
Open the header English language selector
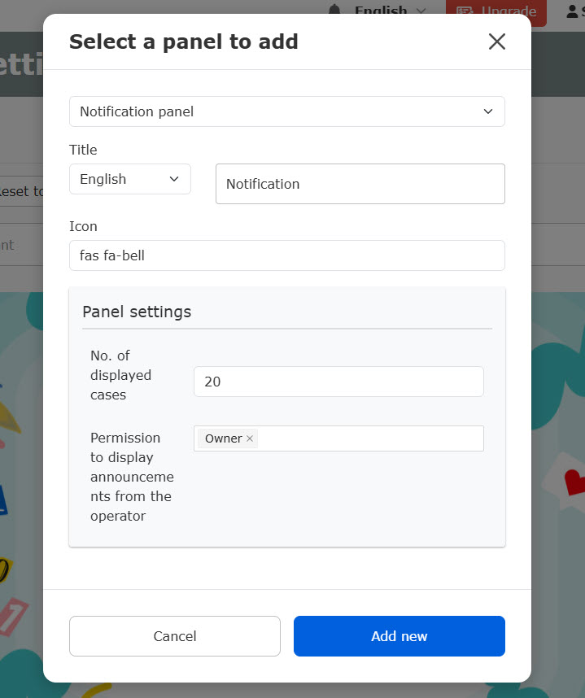point(381,10)
